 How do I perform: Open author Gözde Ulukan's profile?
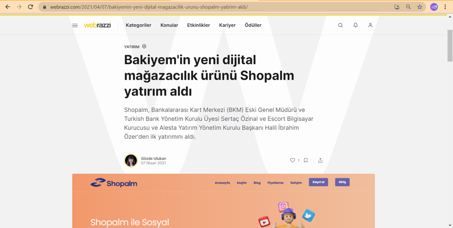point(153,159)
